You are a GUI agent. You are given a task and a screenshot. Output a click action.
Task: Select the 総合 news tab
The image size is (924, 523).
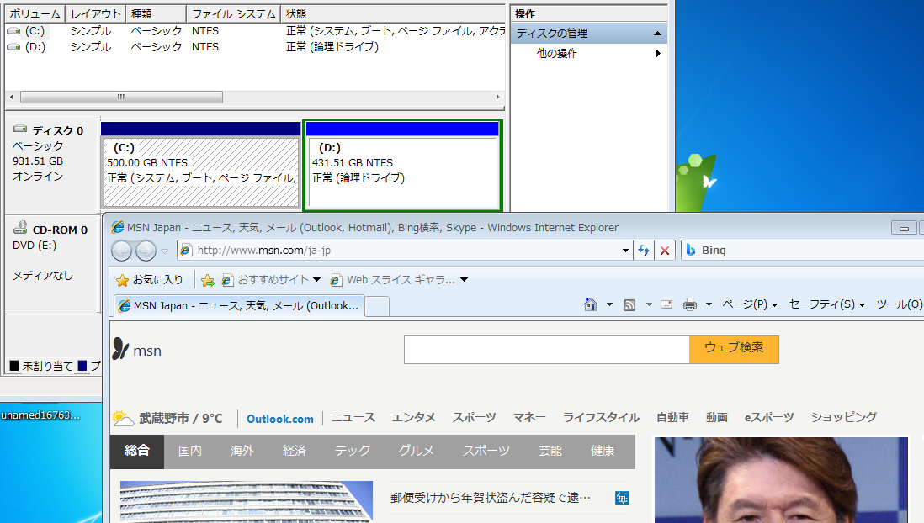(136, 452)
